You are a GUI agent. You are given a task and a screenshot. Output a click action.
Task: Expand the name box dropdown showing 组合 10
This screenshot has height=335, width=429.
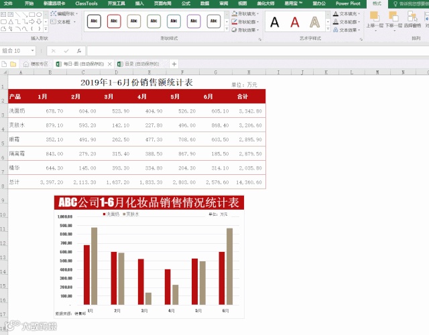[33, 51]
